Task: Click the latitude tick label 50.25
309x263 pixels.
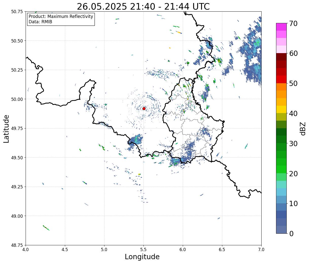Action: coord(17,70)
